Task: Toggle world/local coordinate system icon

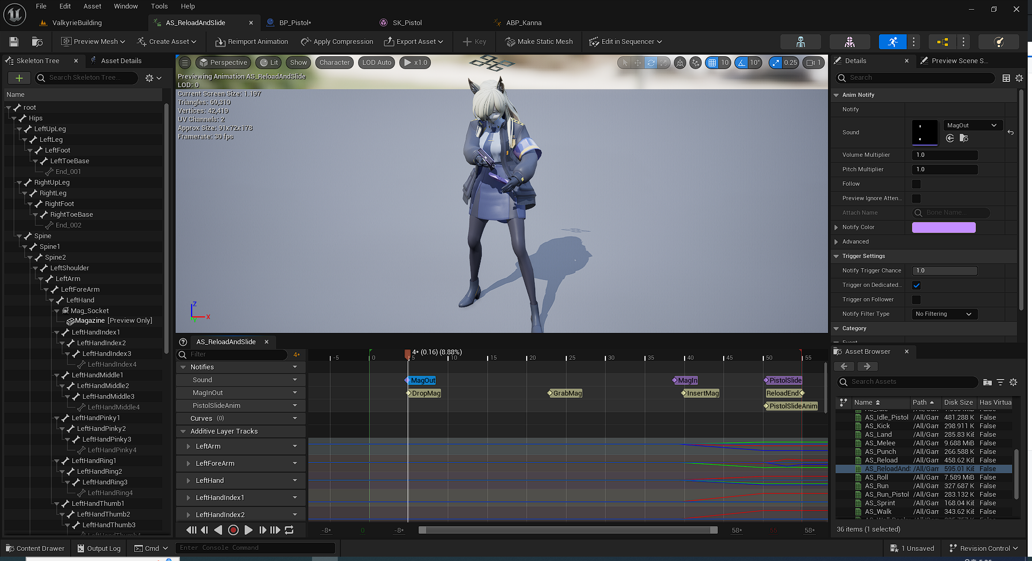Action: click(x=680, y=63)
